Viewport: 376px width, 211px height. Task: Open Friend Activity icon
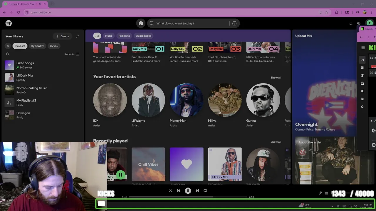click(359, 23)
